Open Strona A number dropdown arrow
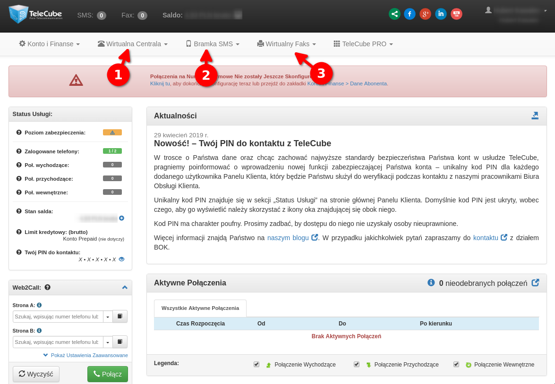This screenshot has height=384, width=555. coord(108,317)
